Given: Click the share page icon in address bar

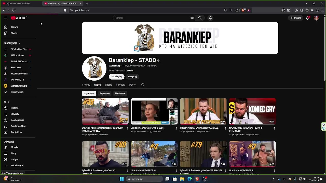Looking at the screenshot, I should [237, 10].
